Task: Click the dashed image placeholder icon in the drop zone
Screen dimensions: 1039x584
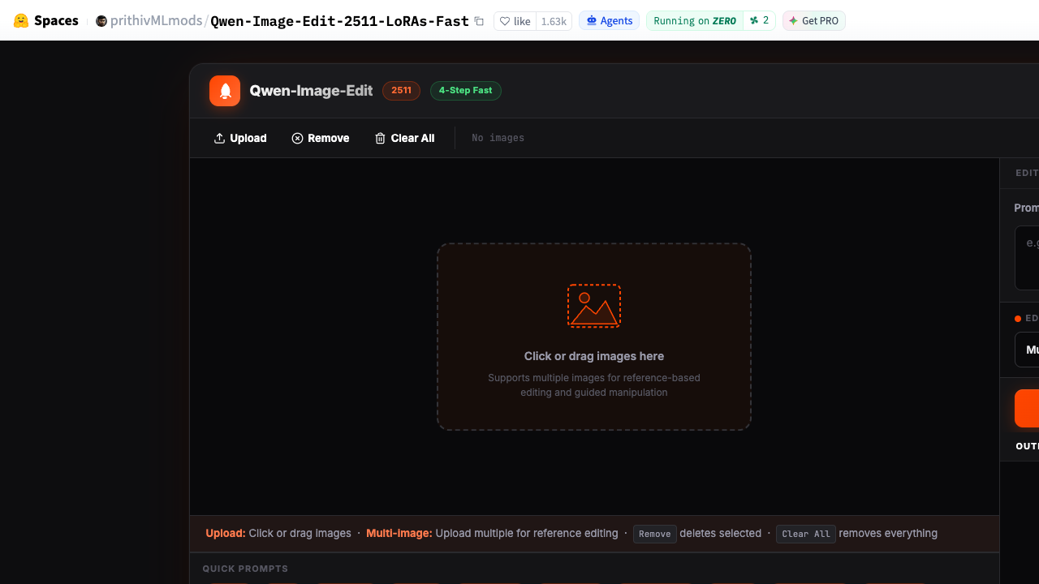Action: (x=594, y=306)
